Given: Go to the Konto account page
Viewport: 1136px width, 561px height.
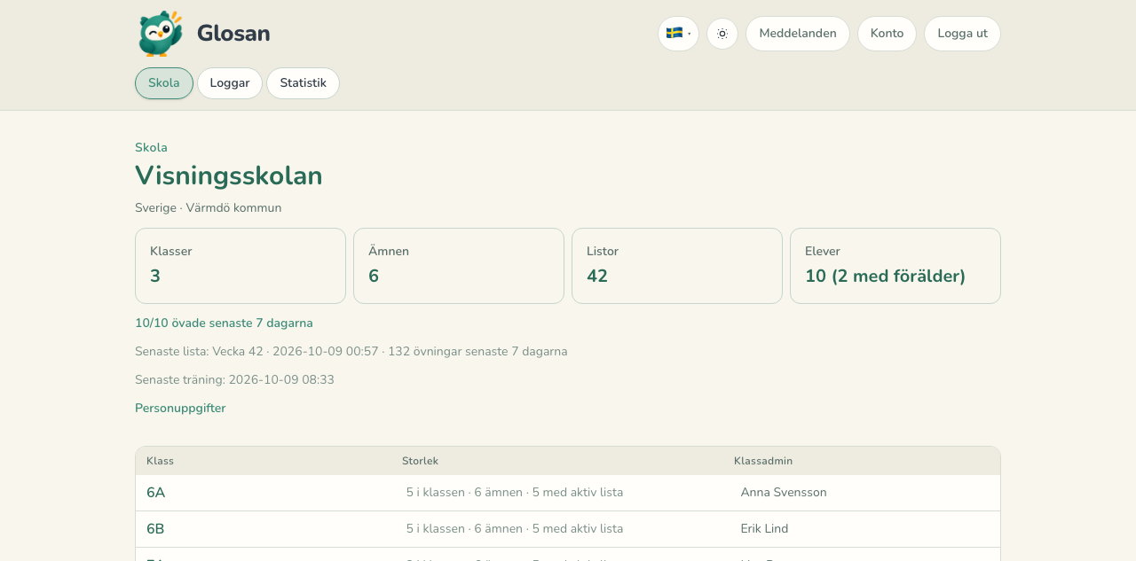Looking at the screenshot, I should [887, 34].
